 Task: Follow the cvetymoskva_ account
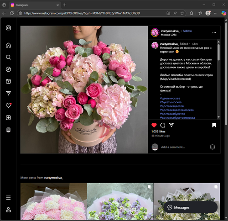[x=187, y=31]
